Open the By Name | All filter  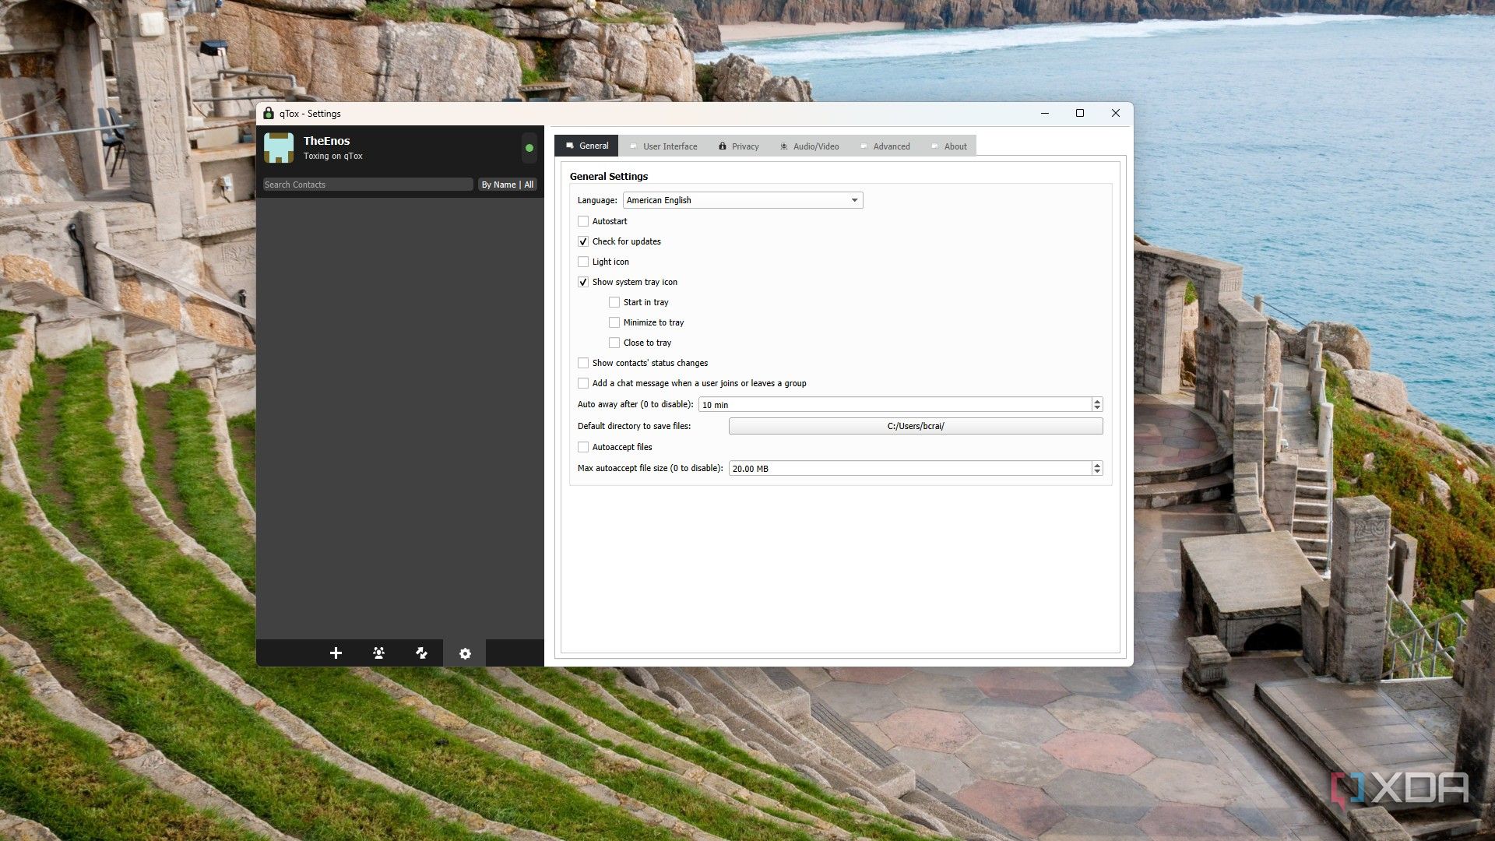click(507, 185)
